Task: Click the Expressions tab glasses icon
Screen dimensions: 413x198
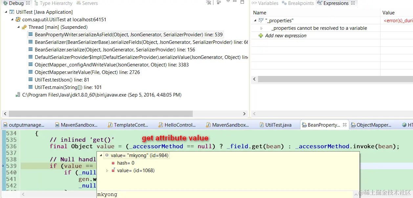Action: [x=319, y=3]
